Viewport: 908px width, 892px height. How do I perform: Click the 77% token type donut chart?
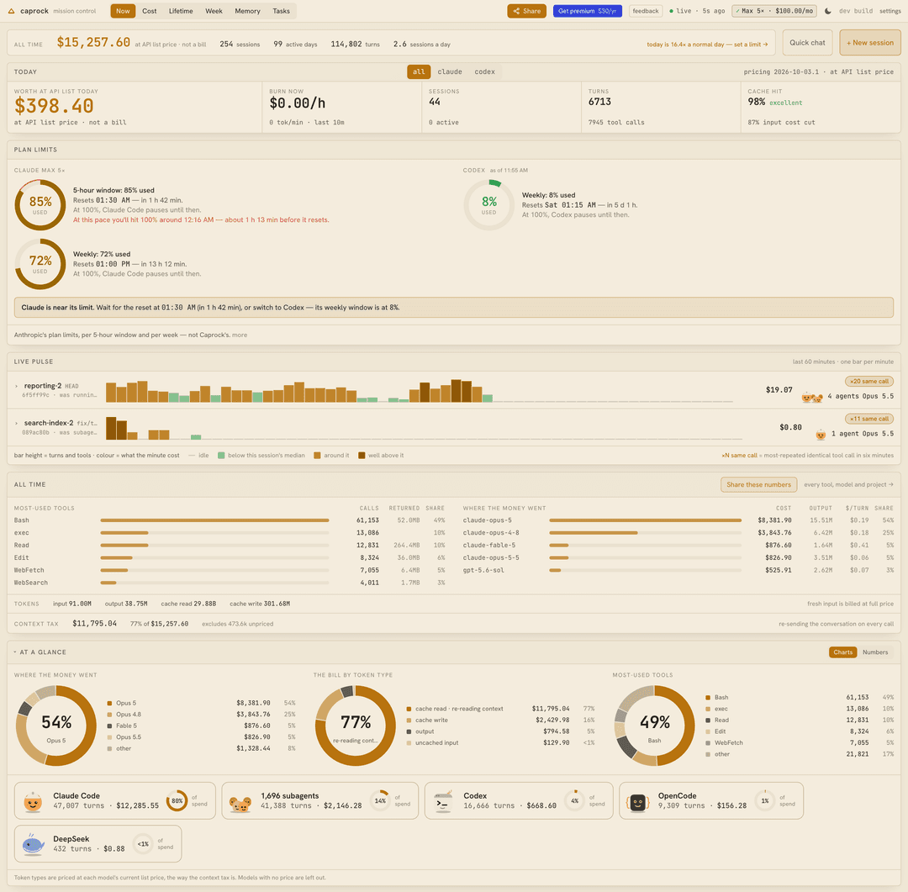355,726
